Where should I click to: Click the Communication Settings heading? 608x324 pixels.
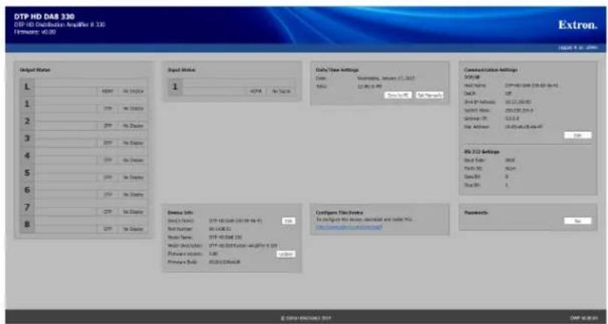point(491,70)
